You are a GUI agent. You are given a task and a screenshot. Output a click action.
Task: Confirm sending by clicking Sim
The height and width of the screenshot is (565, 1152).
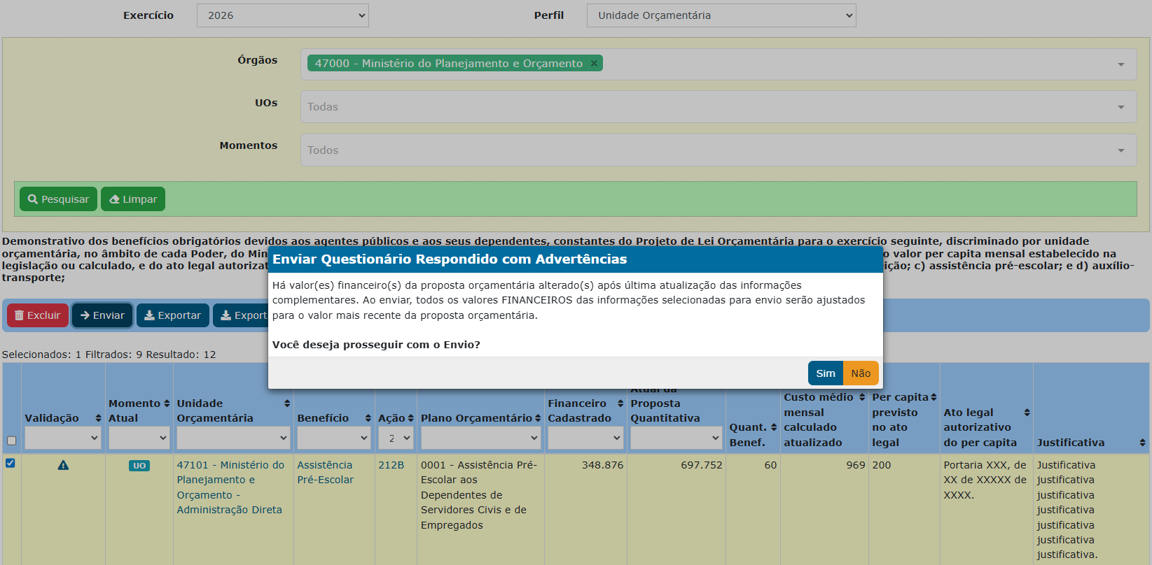point(826,373)
